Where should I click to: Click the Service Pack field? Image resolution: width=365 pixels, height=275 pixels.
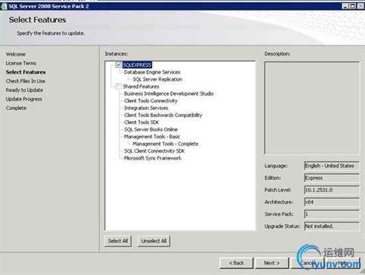[332, 214]
